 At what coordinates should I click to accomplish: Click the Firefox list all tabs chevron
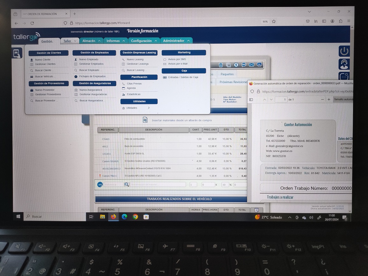tap(309, 12)
